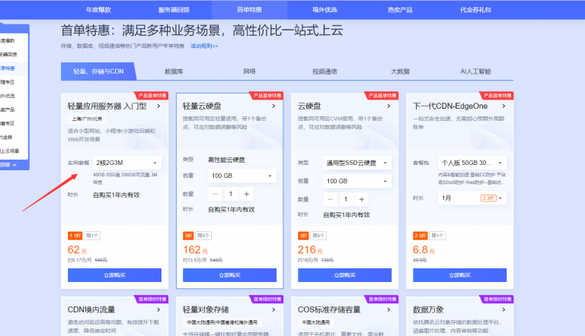Click the 中国大陆通用/中国香港和海外通用 tag
Viewport: 585px width, 336px height.
(x=222, y=322)
